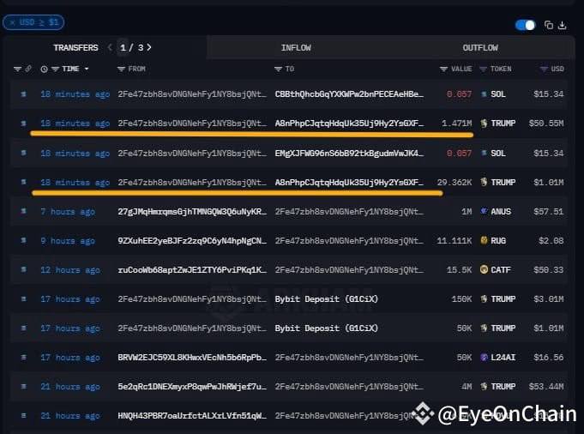Click the 27gJMqHm sender address on ANUS row
The height and width of the screenshot is (434, 584).
tap(192, 211)
